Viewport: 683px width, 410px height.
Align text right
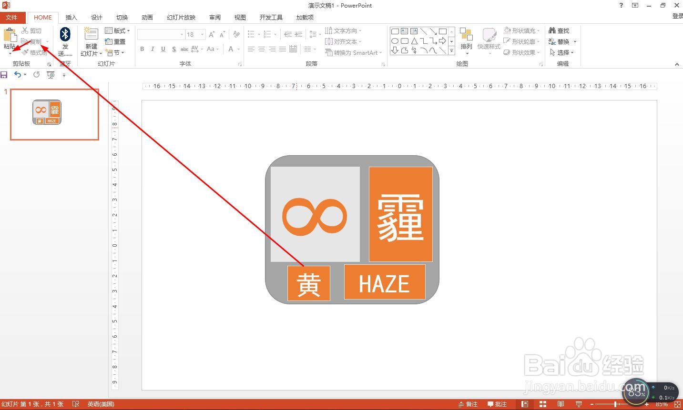pos(272,49)
